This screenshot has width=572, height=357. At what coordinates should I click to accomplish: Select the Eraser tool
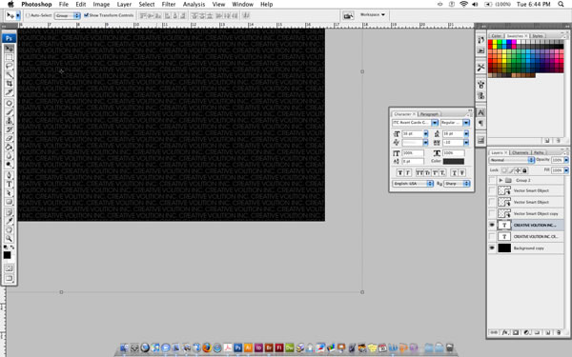click(10, 138)
